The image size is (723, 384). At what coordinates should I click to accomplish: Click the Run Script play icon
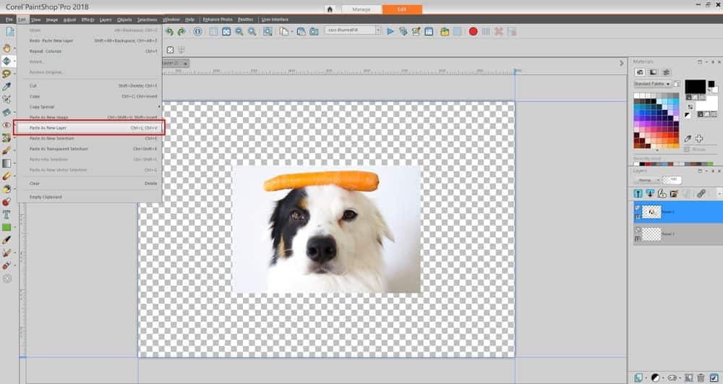(x=390, y=31)
